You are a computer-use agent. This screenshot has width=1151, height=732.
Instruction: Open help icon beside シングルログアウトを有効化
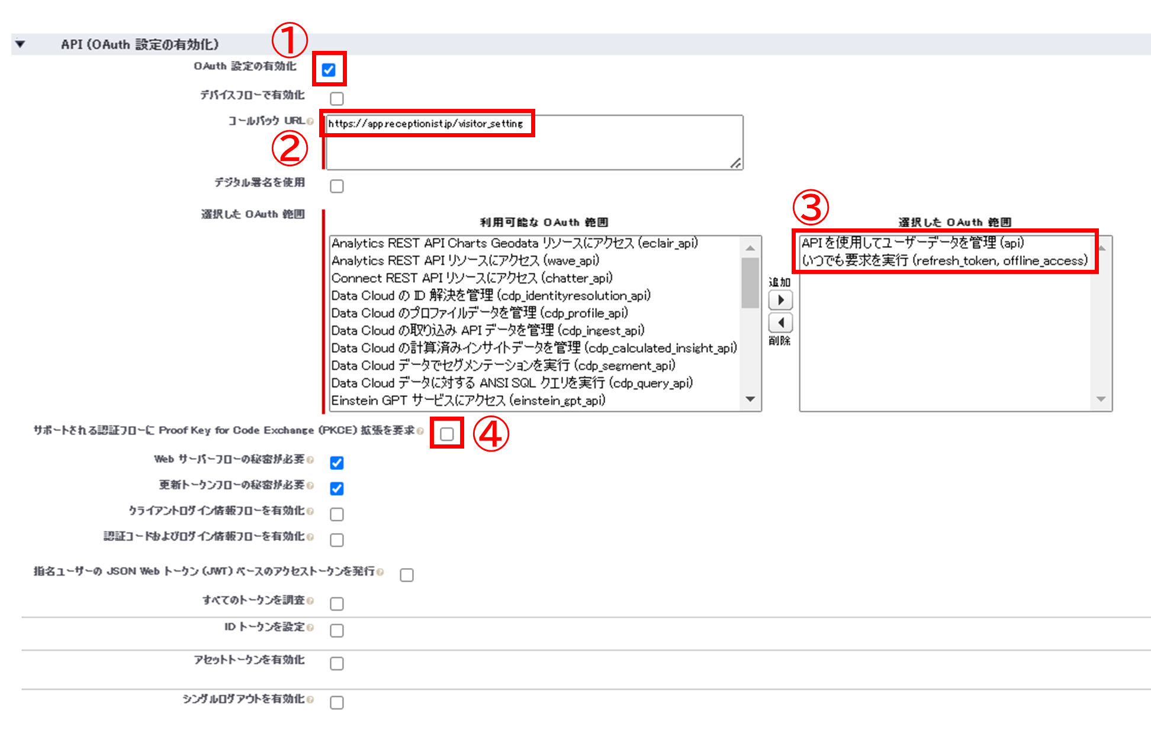[x=310, y=699]
